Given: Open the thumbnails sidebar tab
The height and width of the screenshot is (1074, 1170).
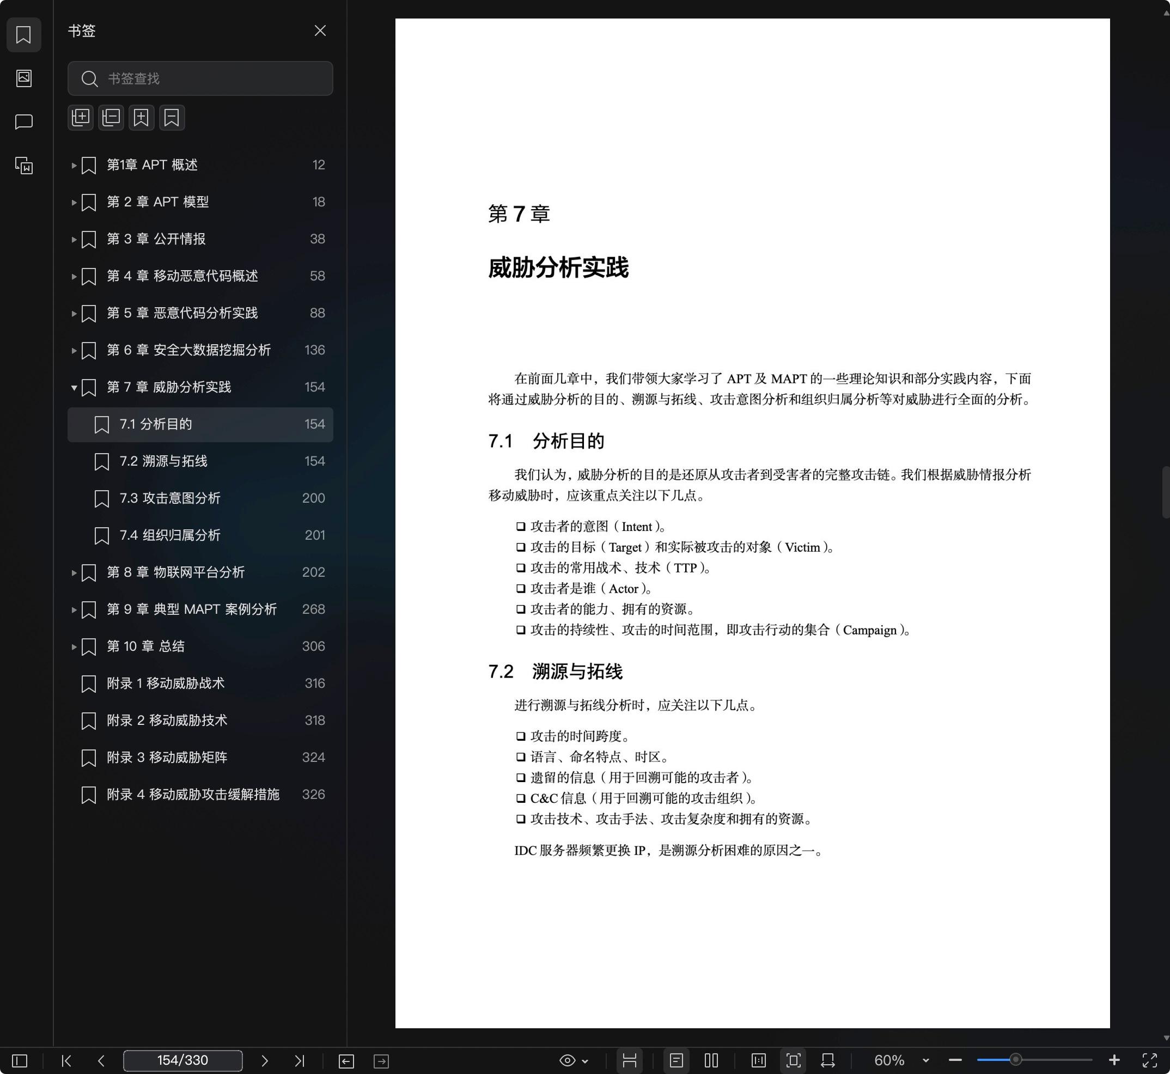Looking at the screenshot, I should coord(23,78).
